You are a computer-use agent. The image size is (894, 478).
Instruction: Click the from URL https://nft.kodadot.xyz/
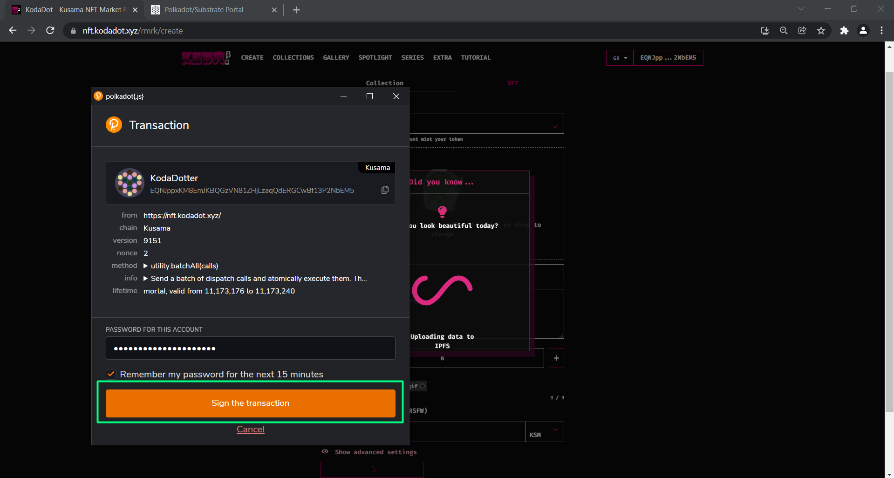[182, 216]
